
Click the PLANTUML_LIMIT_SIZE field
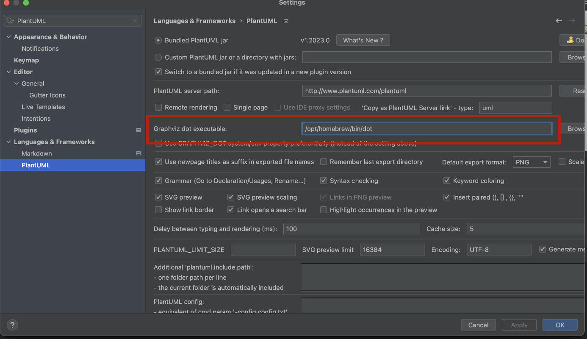(263, 250)
